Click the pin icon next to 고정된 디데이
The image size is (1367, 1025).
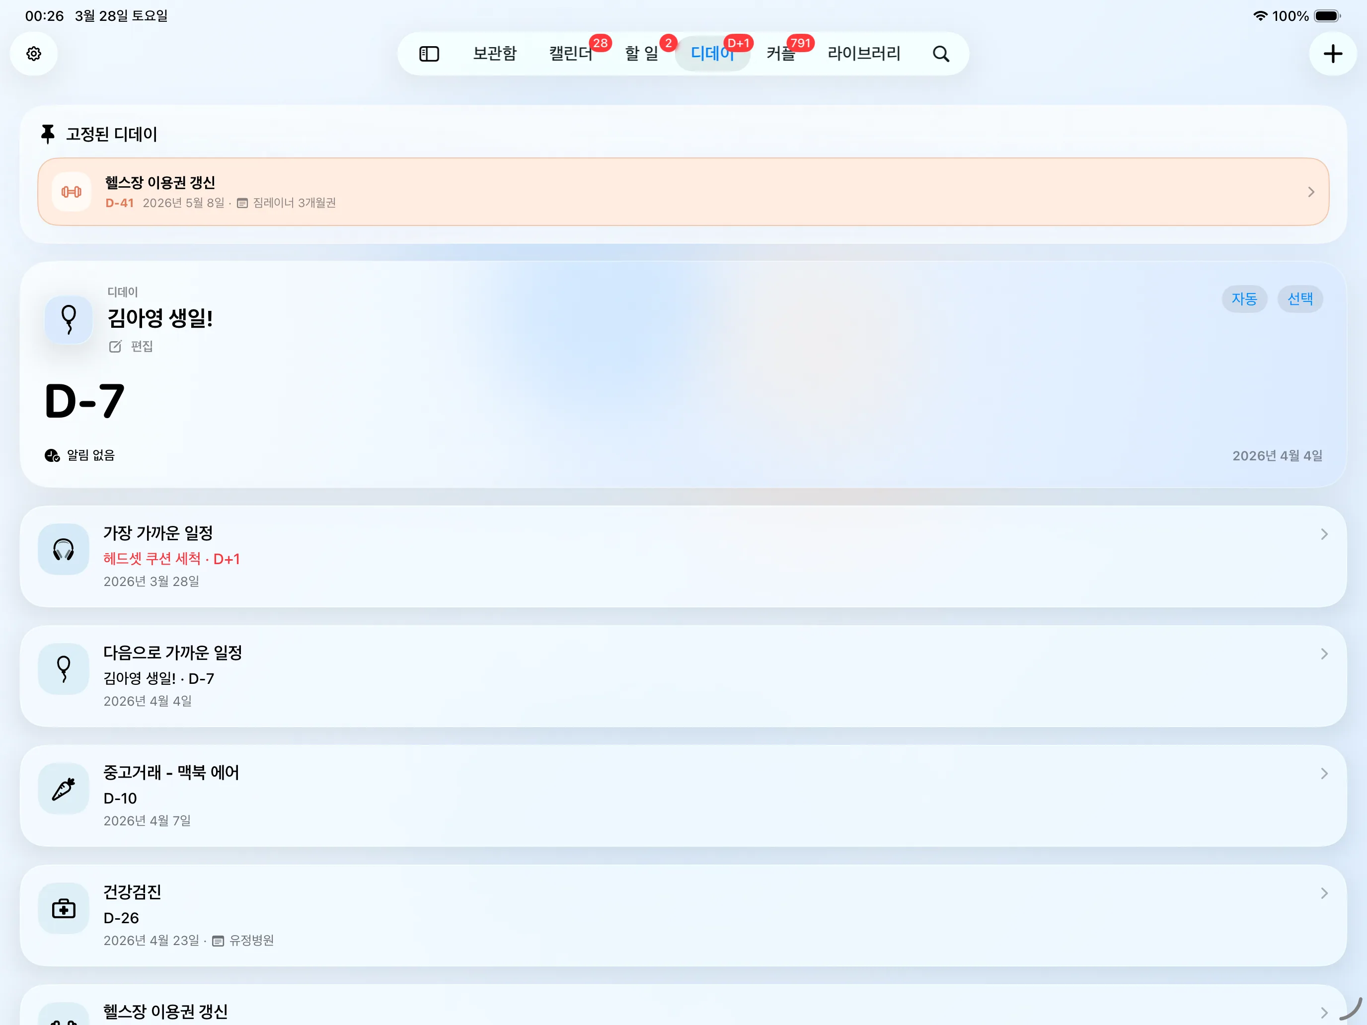pos(48,134)
